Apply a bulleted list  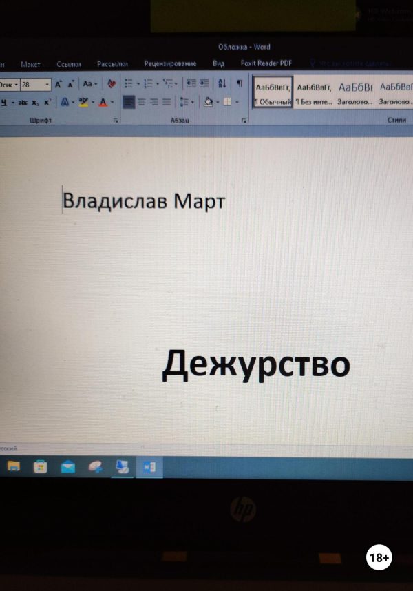[129, 83]
